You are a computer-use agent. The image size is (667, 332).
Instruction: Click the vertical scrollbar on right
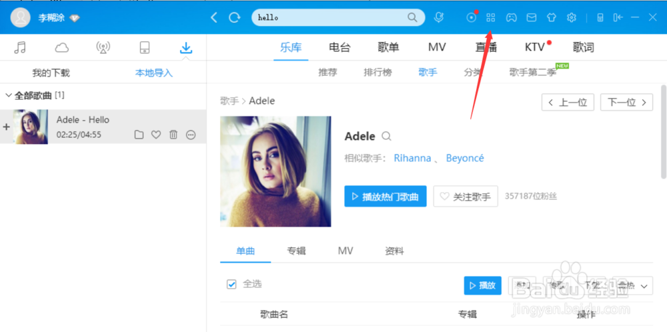coord(663,132)
